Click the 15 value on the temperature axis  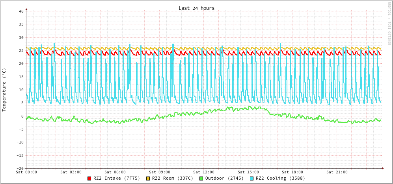click(x=21, y=77)
